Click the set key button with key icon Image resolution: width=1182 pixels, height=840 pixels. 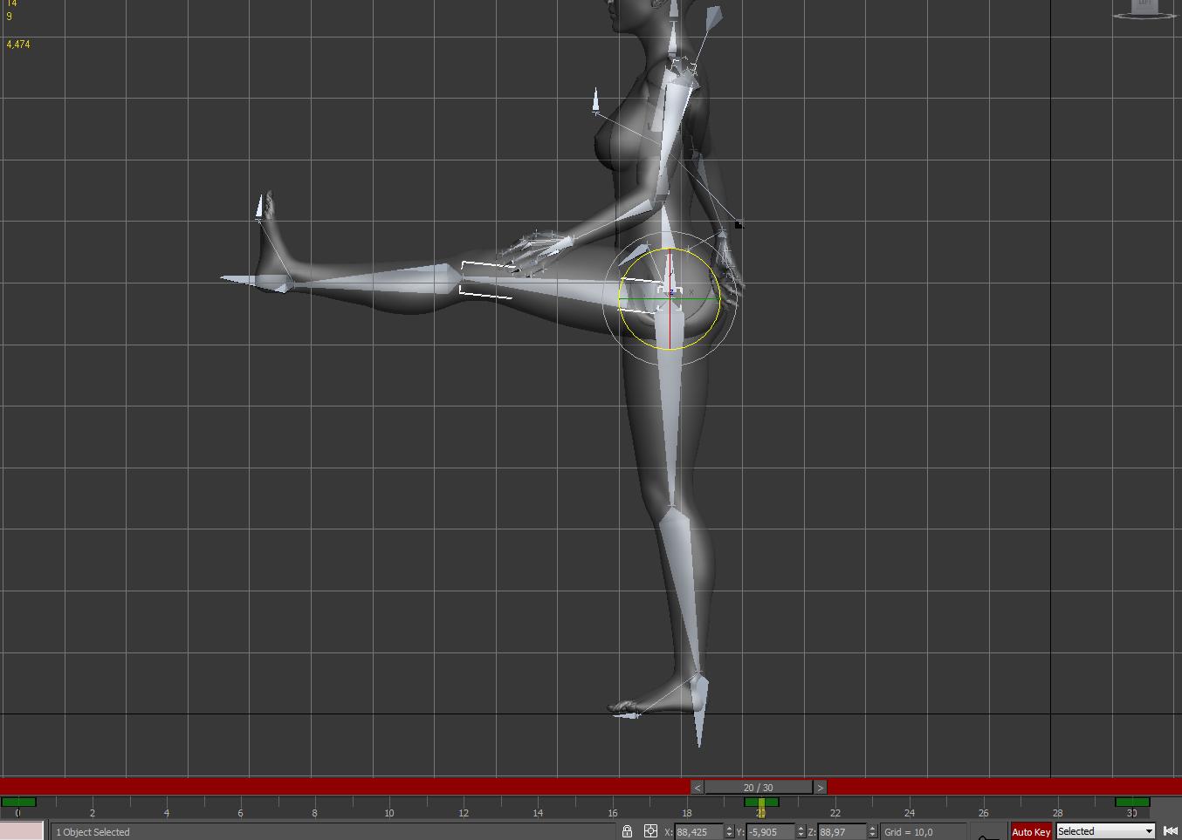coord(988,833)
